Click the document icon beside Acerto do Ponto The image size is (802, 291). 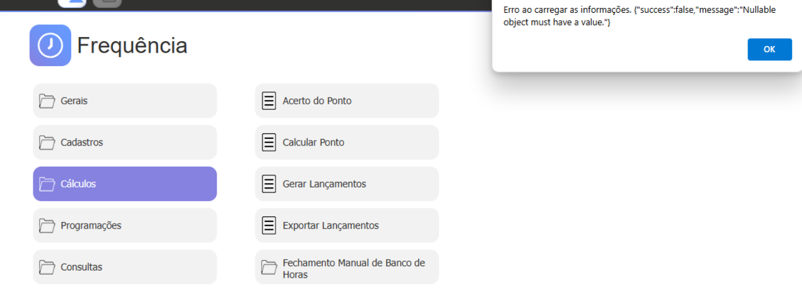[269, 101]
